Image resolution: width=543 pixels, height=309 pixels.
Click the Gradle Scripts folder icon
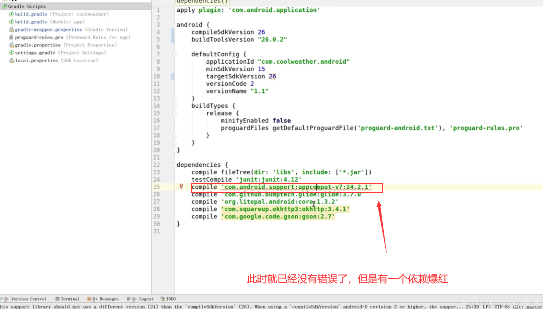tap(5, 6)
